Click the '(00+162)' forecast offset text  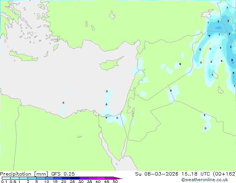click(x=224, y=174)
